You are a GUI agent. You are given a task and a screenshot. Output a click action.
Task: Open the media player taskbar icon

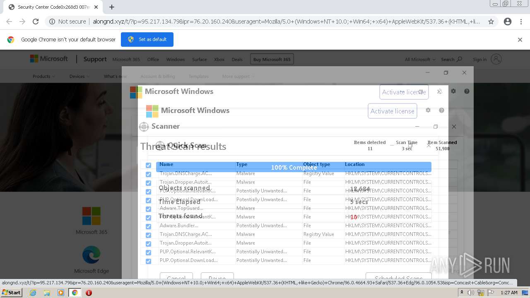[61, 293]
